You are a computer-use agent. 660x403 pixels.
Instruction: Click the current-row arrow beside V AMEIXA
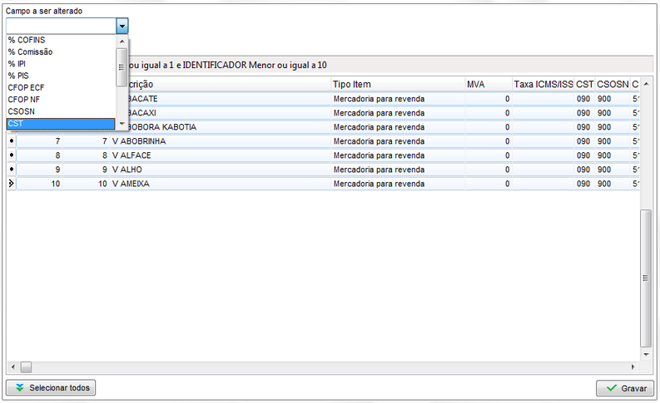click(x=11, y=184)
